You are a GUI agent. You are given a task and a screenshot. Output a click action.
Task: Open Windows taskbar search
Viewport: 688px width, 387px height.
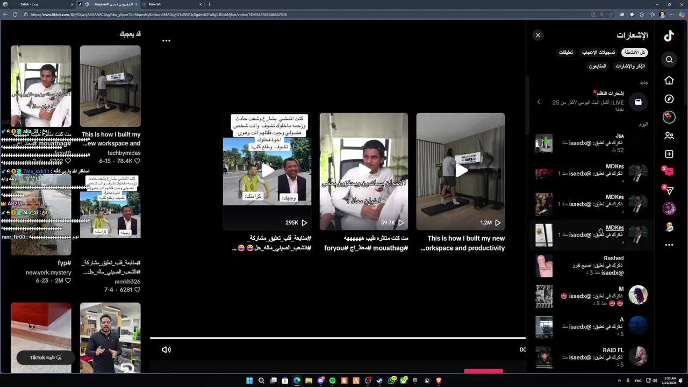[x=261, y=381]
